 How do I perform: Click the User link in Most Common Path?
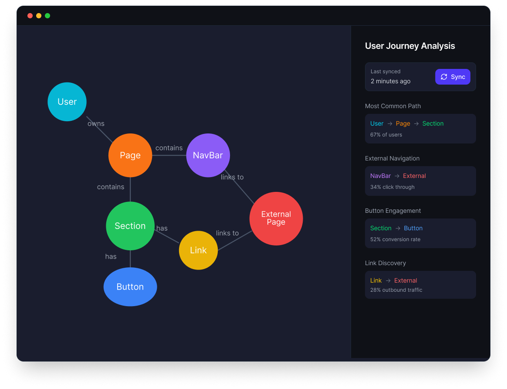(x=377, y=123)
